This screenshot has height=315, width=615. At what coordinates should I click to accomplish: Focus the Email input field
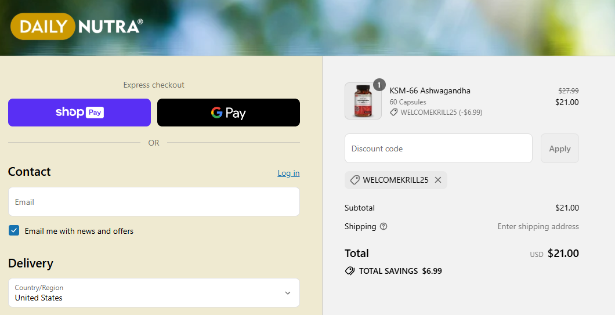pos(154,202)
